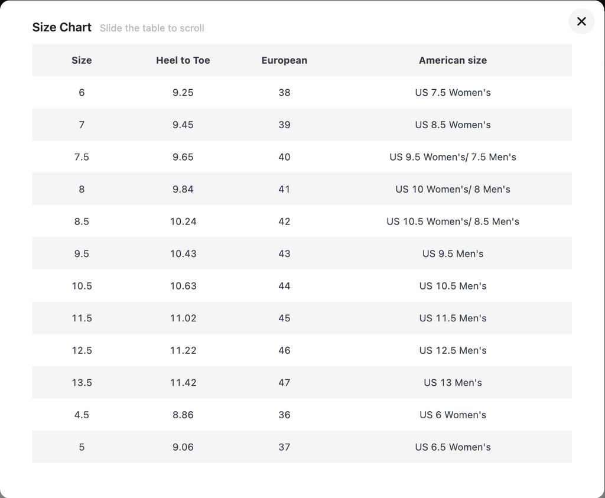Select the US 6.5 Women's cell

[453, 447]
